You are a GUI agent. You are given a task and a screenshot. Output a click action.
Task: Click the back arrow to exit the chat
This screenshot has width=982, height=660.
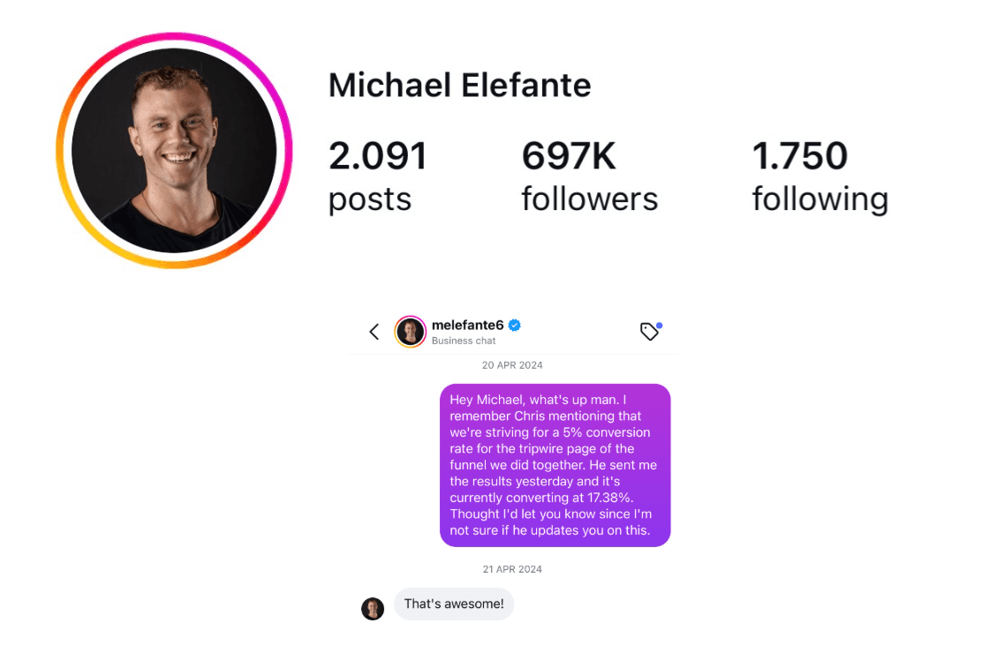click(374, 332)
